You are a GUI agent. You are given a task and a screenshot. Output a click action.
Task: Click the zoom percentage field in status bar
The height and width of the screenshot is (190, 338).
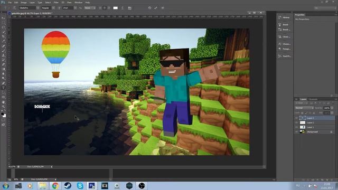tap(12, 167)
